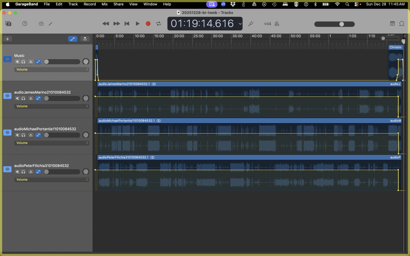Open the Editors pencil tool

click(x=51, y=24)
